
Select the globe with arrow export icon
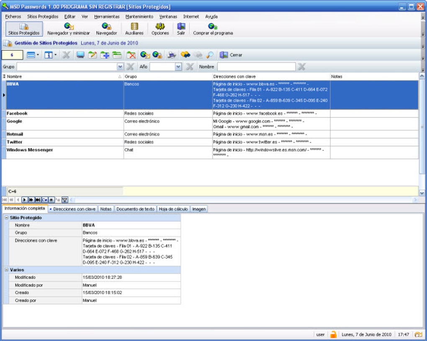click(x=144, y=55)
